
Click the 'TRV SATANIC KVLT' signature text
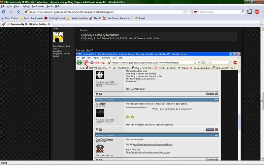[136, 89]
